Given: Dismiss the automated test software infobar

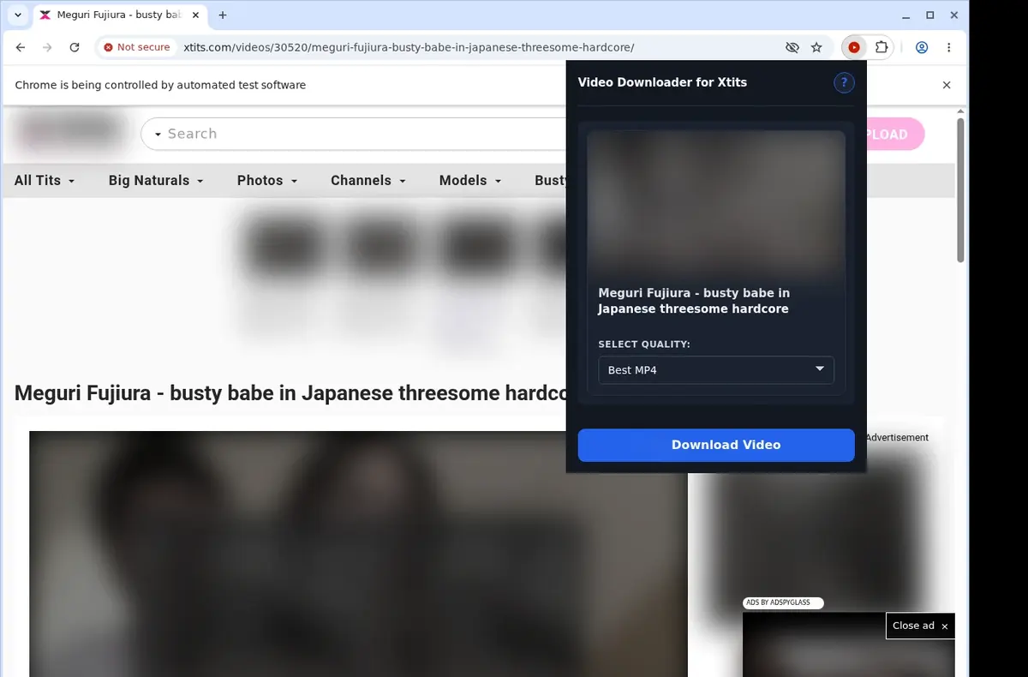Looking at the screenshot, I should click(x=947, y=85).
